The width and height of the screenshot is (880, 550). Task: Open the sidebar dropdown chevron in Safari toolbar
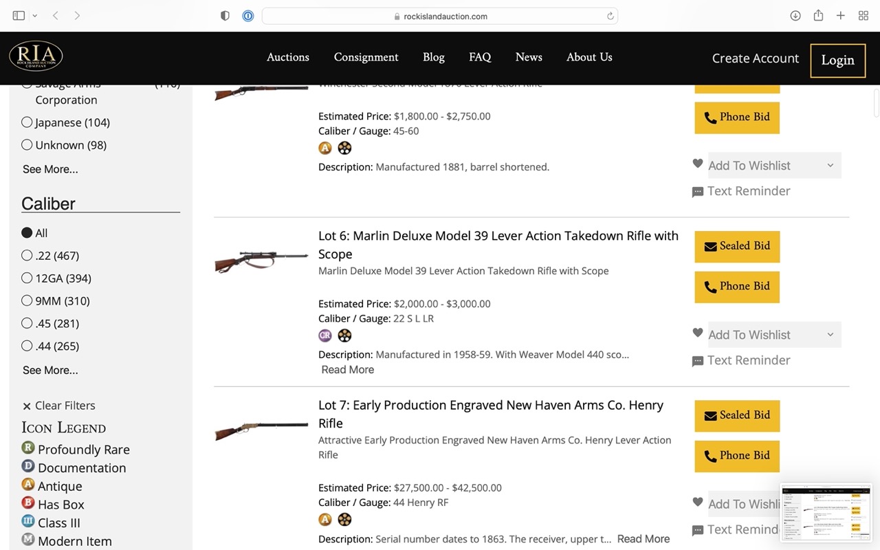34,15
